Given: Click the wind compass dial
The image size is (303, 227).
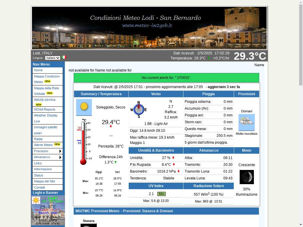Looking at the screenshot, I should coord(139,109).
